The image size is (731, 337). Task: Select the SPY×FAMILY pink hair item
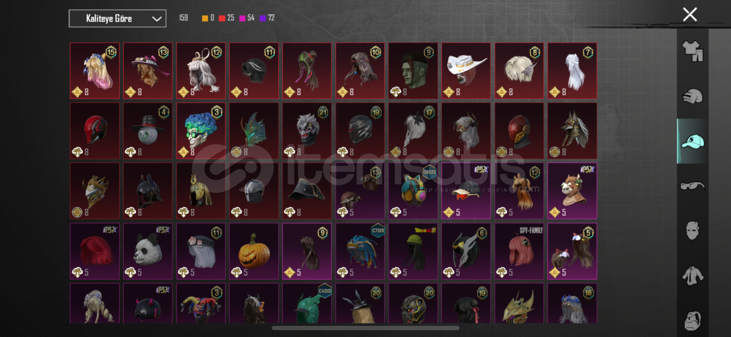point(519,251)
